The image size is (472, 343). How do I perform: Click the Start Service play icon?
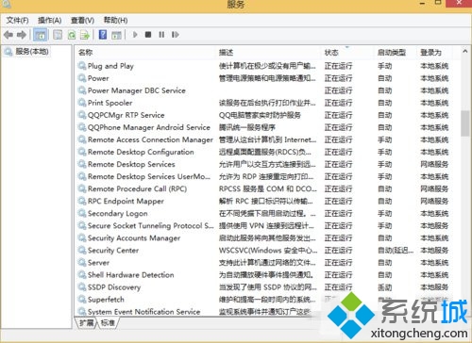[135, 35]
